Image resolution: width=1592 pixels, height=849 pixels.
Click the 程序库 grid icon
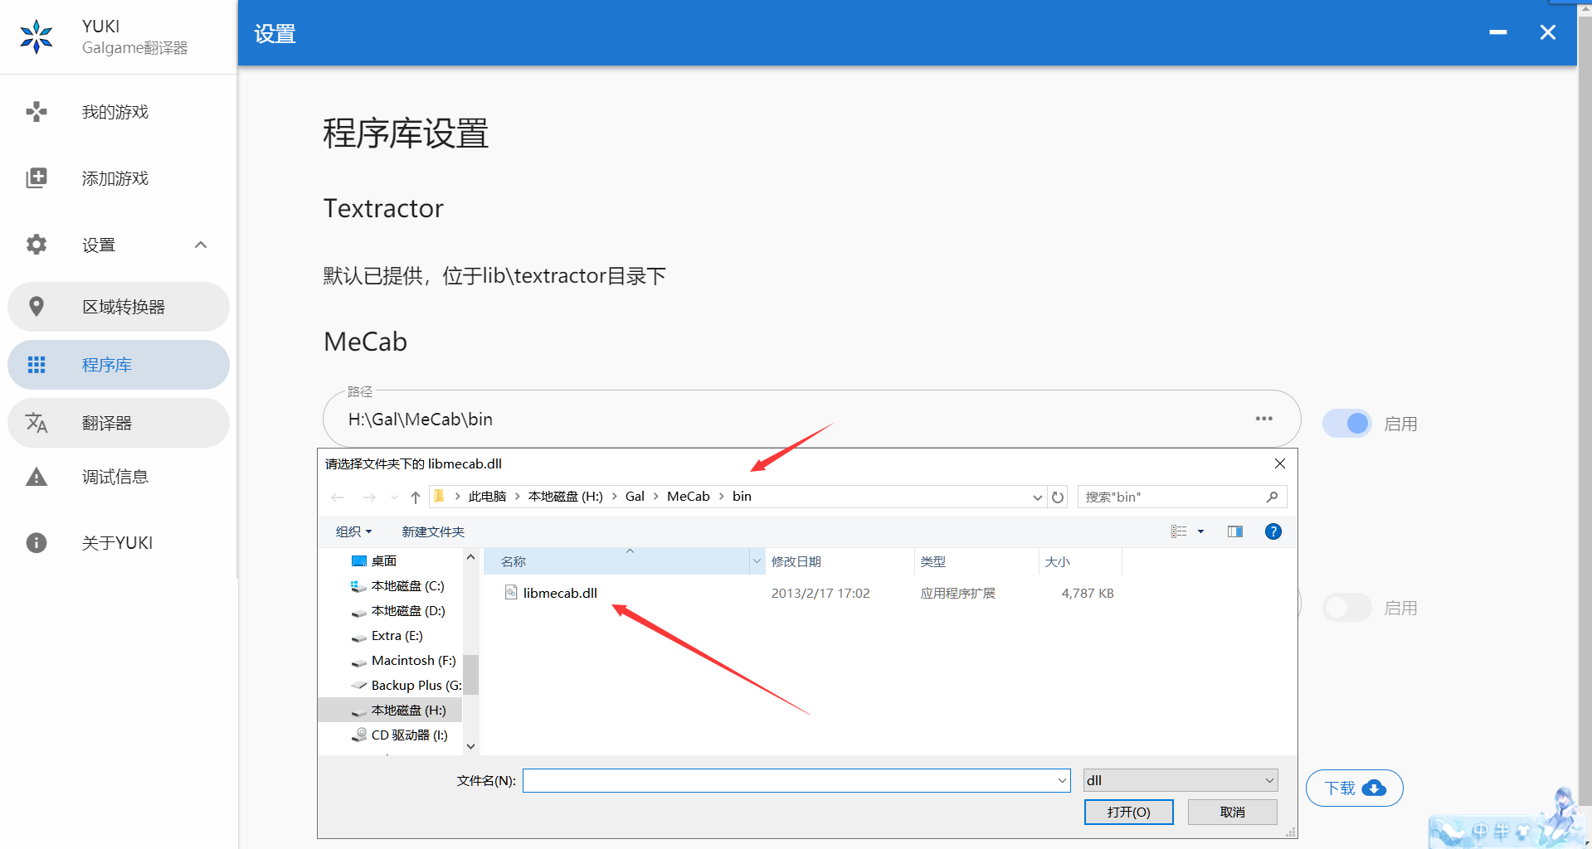[x=37, y=365]
